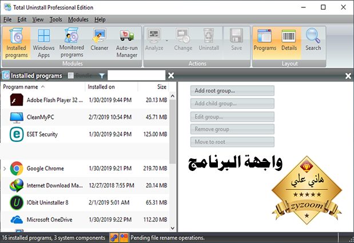The width and height of the screenshot is (354, 243).
Task: Open the Modules menu
Action: pyautogui.click(x=78, y=19)
